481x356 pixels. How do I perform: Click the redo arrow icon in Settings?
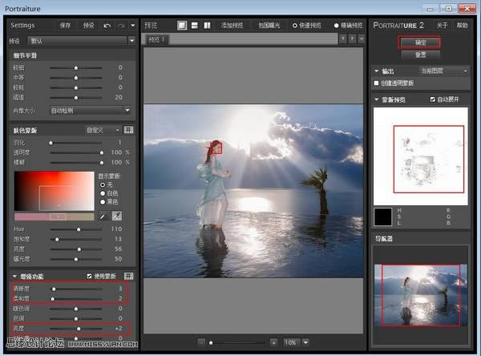click(120, 26)
